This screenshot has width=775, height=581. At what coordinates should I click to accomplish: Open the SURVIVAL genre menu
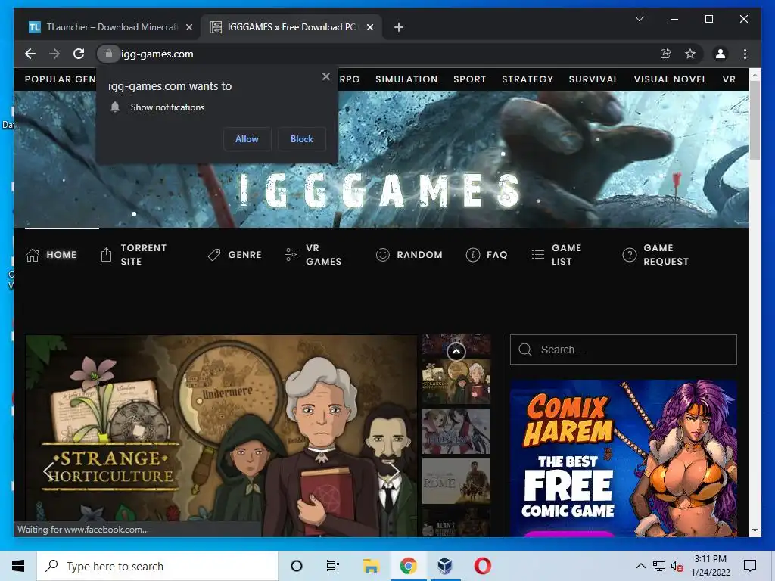pos(593,79)
